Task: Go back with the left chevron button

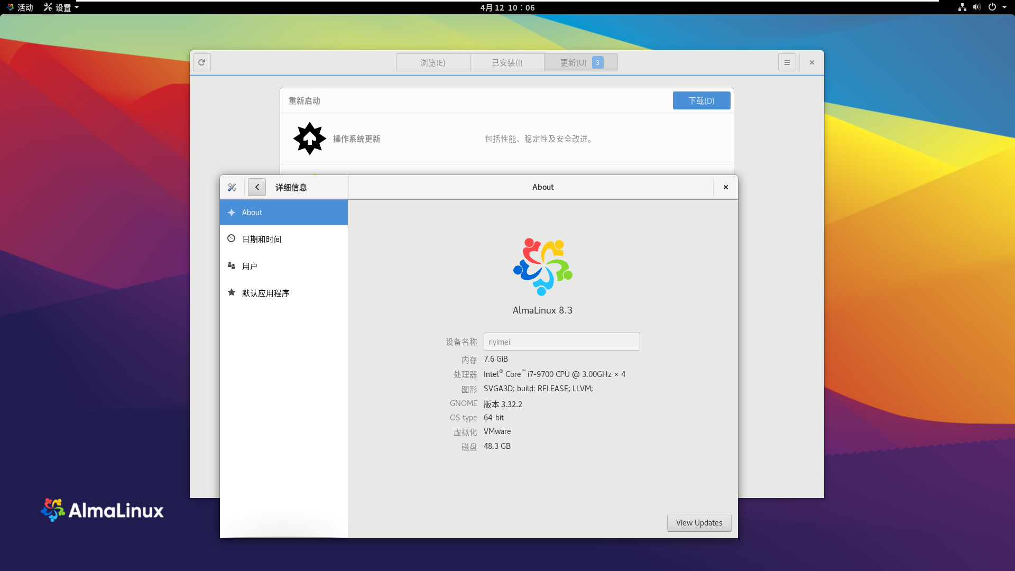Action: click(257, 187)
